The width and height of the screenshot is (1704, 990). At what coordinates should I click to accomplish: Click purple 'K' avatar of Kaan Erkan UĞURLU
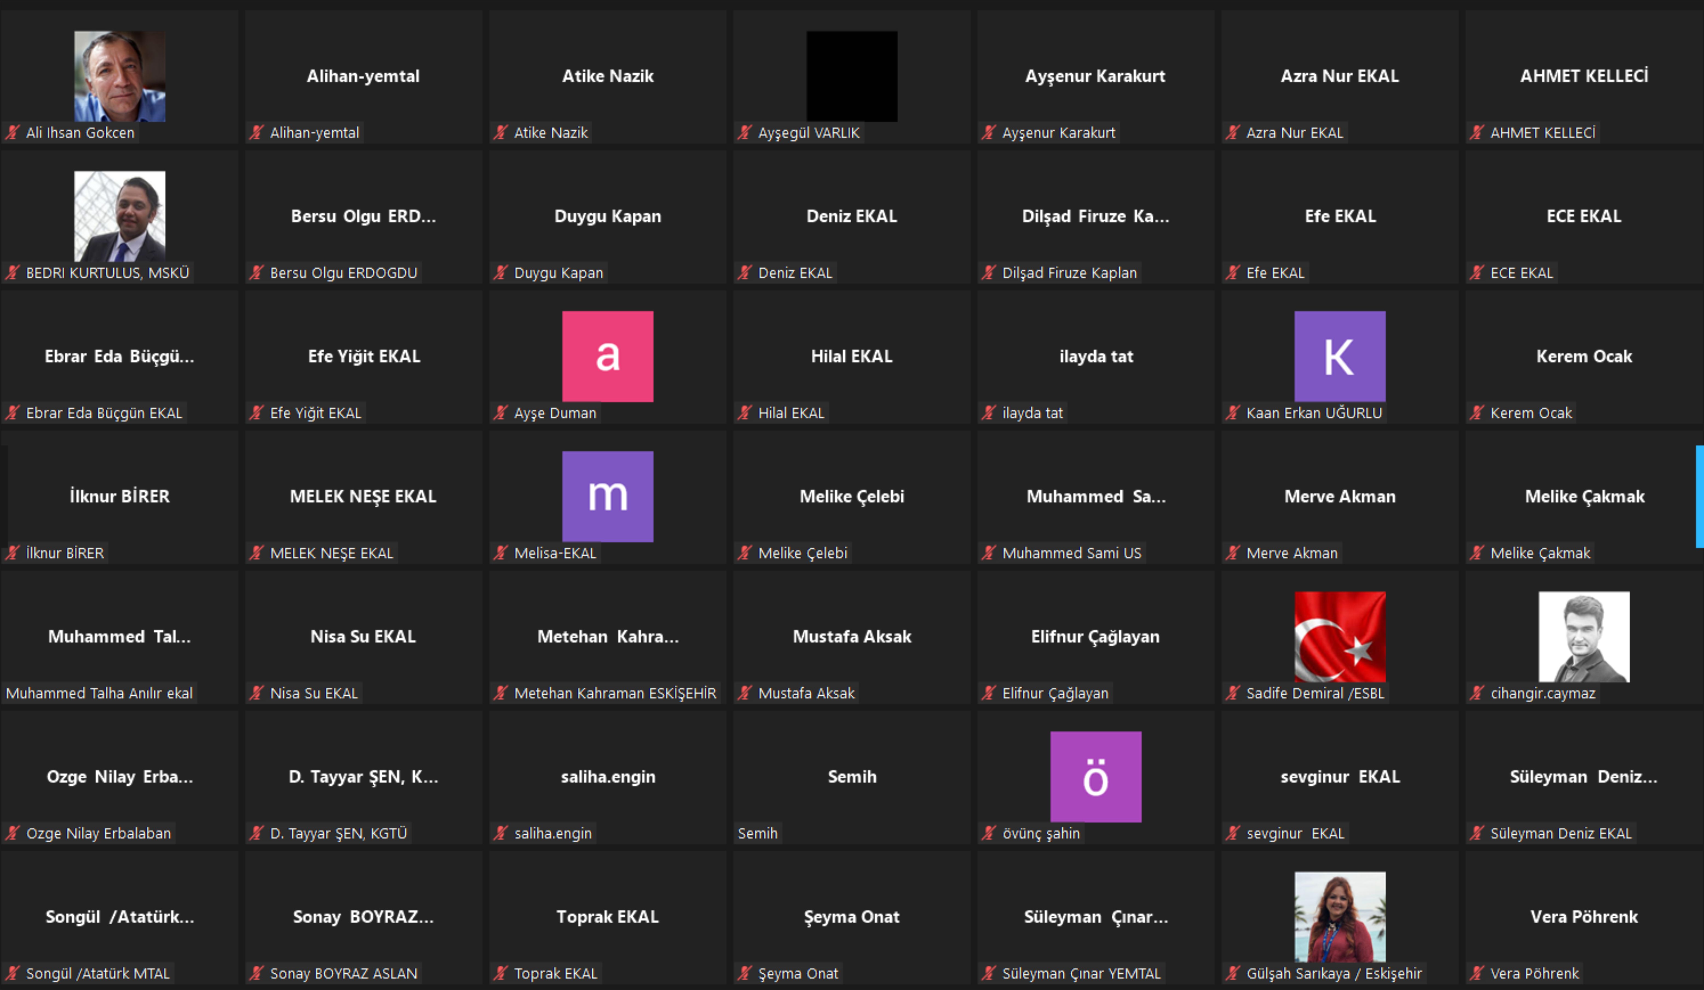1340,356
